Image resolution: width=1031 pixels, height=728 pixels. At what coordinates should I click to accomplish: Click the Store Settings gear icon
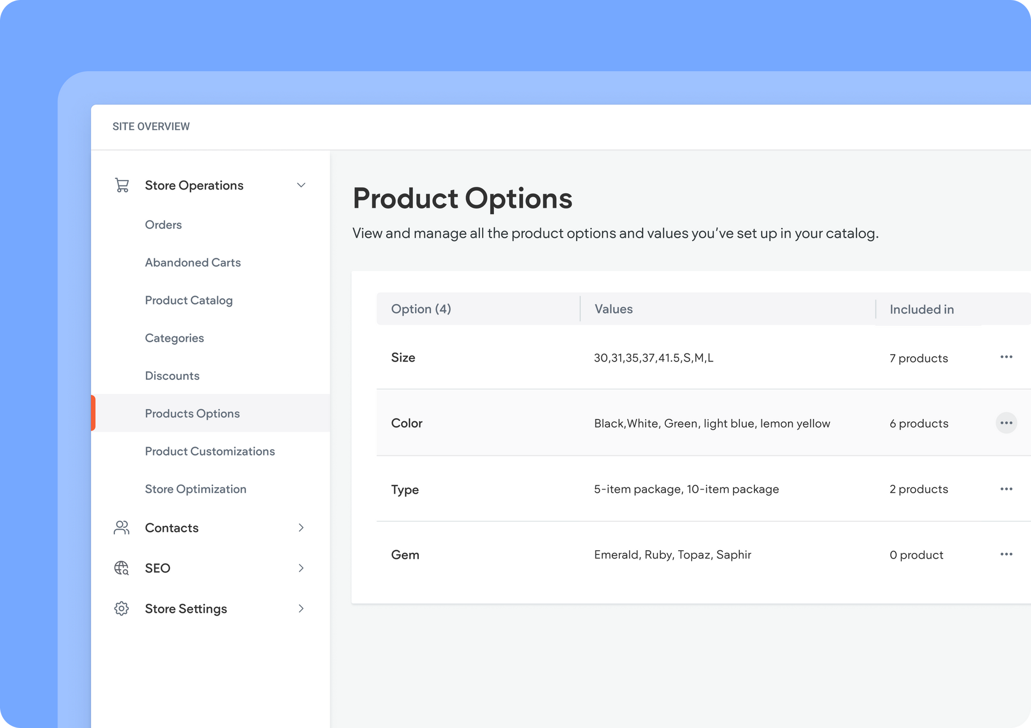[x=122, y=608]
